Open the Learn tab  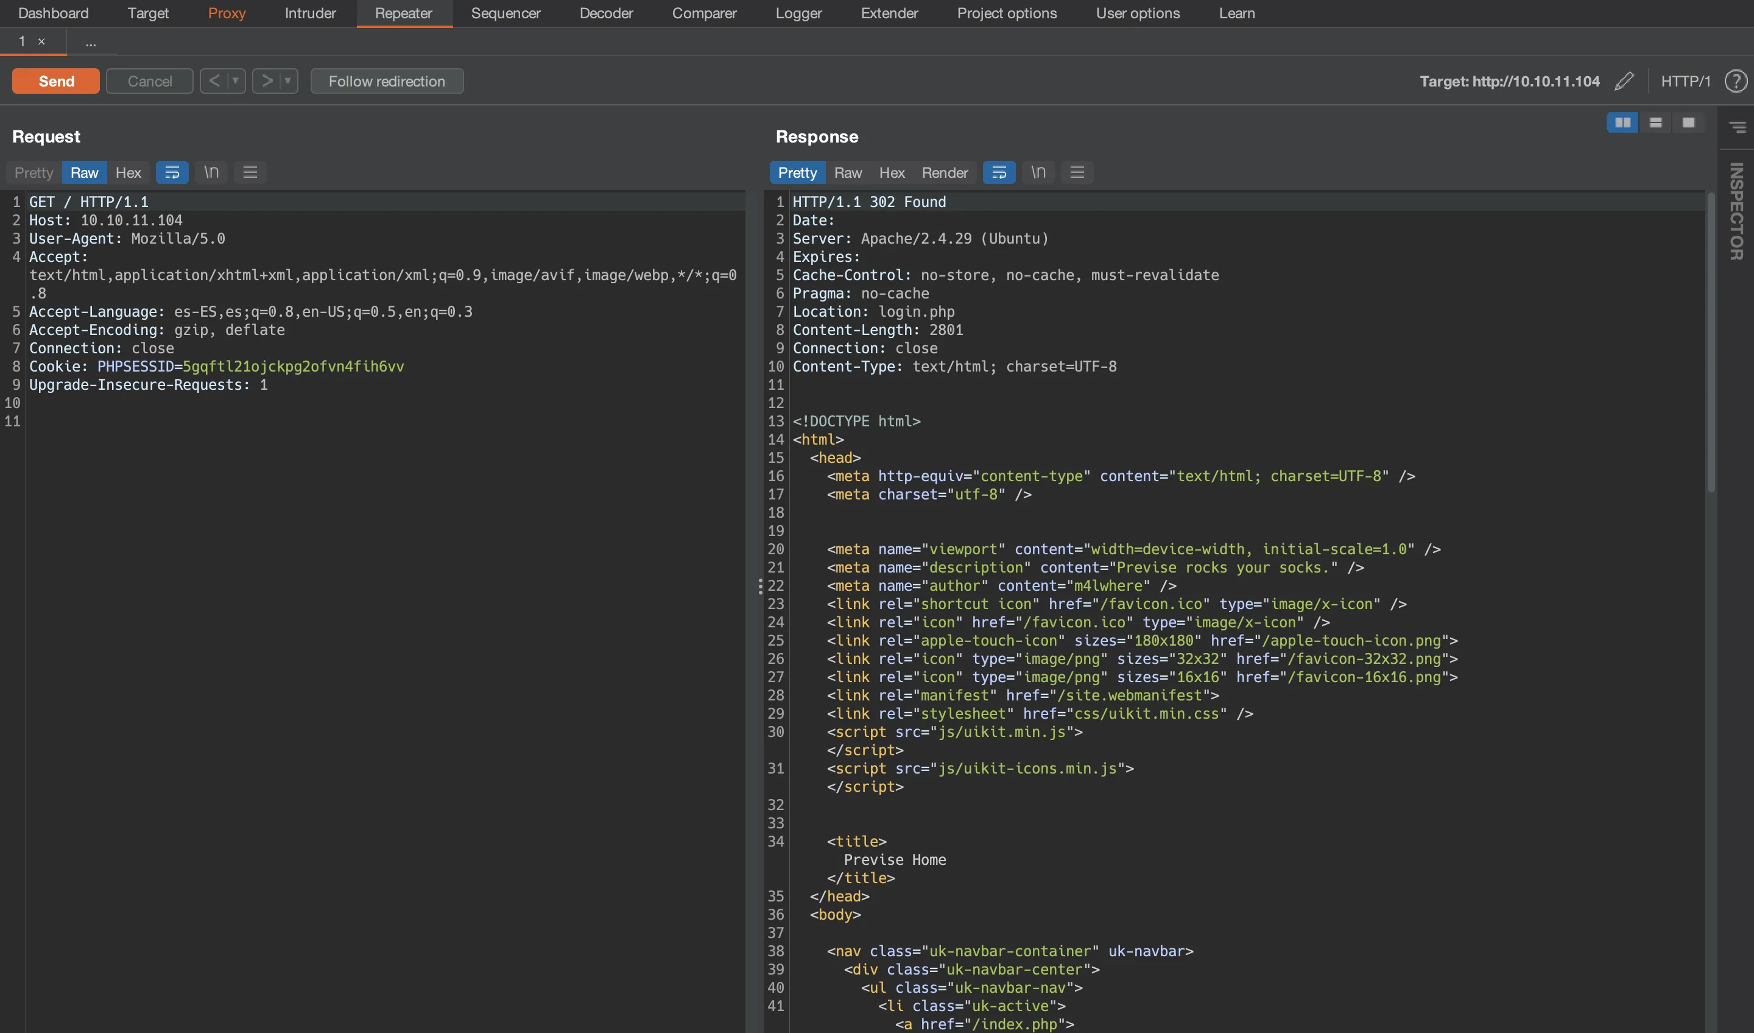coord(1237,13)
